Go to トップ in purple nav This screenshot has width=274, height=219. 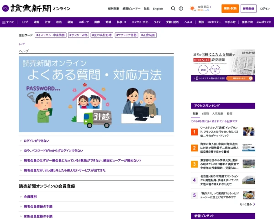coord(25,22)
